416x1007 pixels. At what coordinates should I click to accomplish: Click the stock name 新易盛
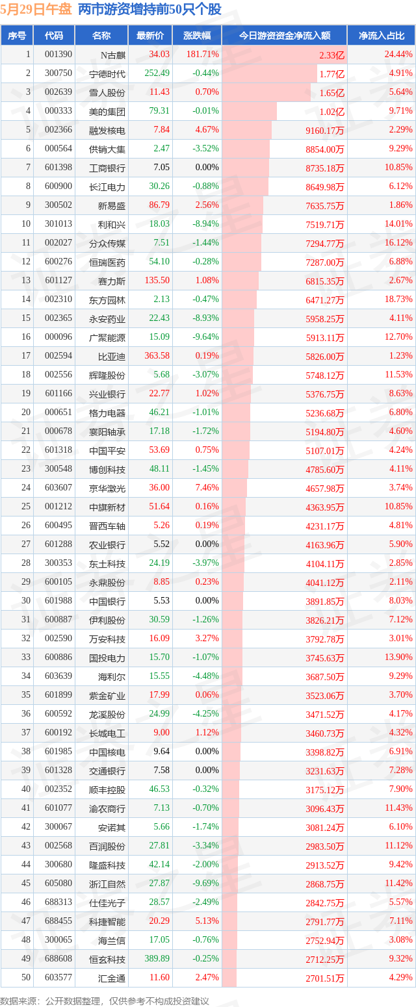(112, 206)
